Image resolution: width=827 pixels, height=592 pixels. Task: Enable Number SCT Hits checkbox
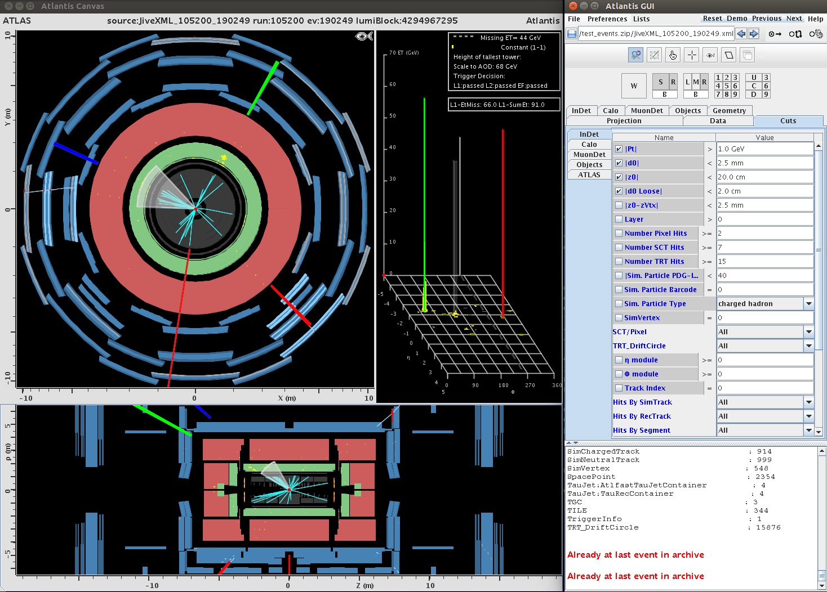tap(619, 248)
